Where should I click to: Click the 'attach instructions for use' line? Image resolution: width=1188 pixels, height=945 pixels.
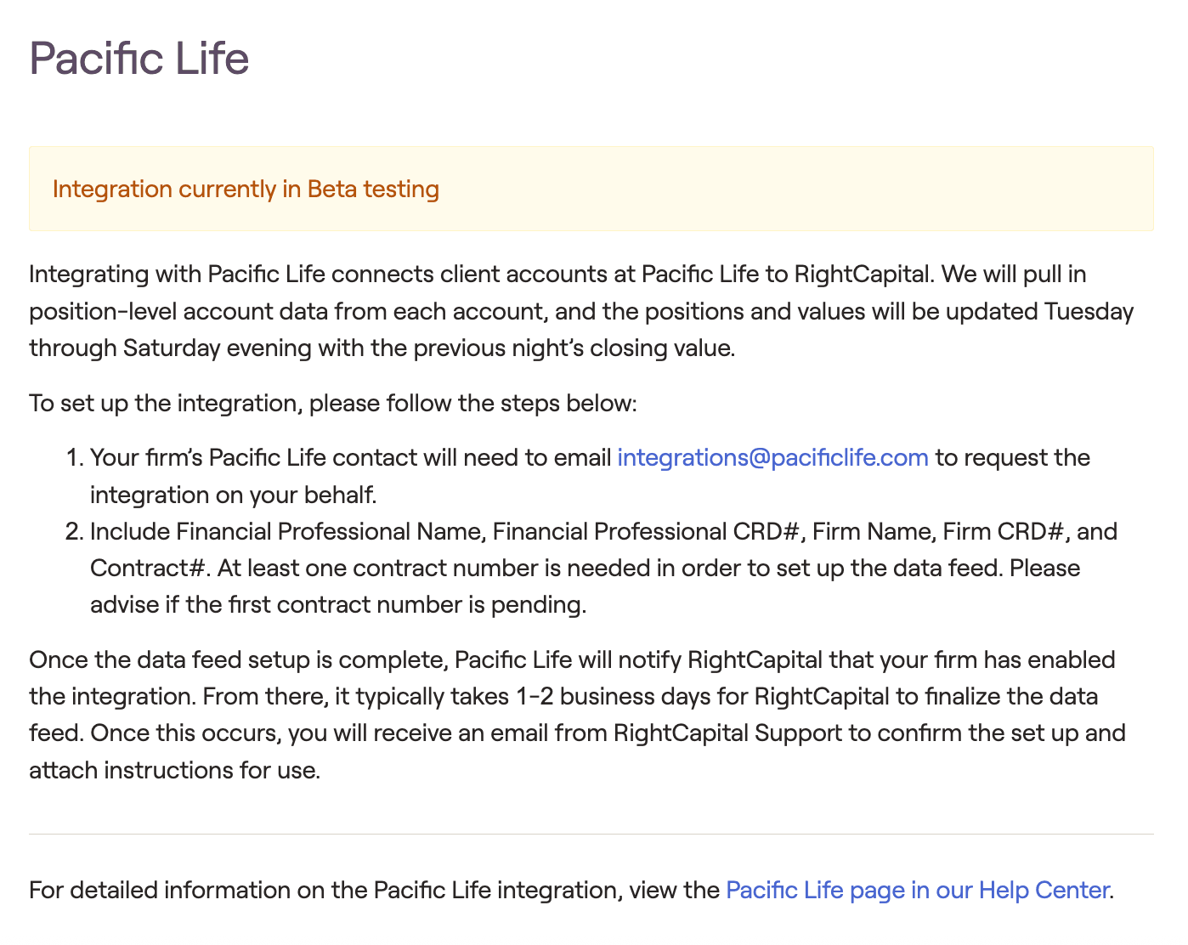pos(174,771)
